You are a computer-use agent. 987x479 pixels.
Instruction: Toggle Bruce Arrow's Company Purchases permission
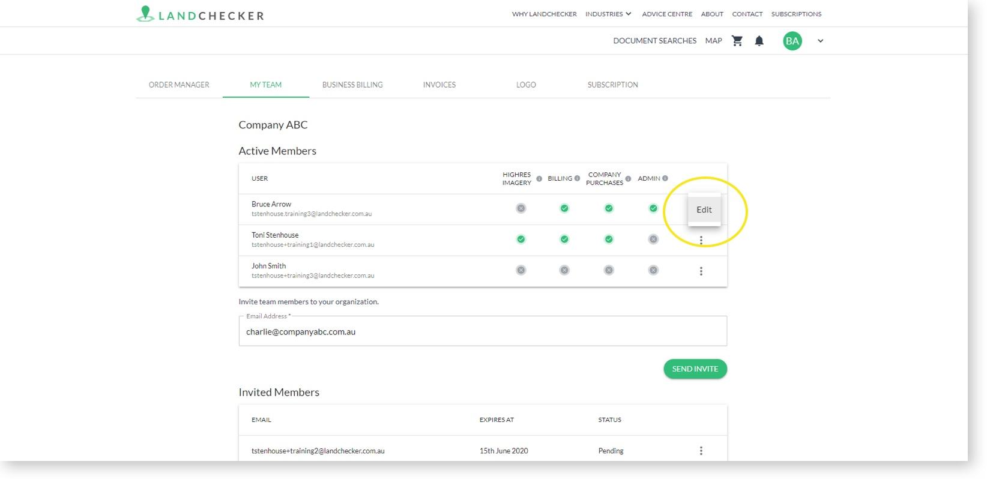609,208
